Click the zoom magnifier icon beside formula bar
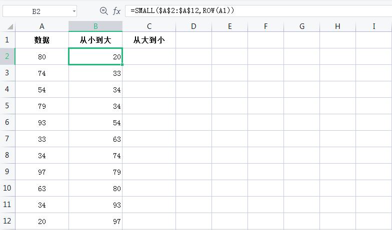 click(x=104, y=11)
